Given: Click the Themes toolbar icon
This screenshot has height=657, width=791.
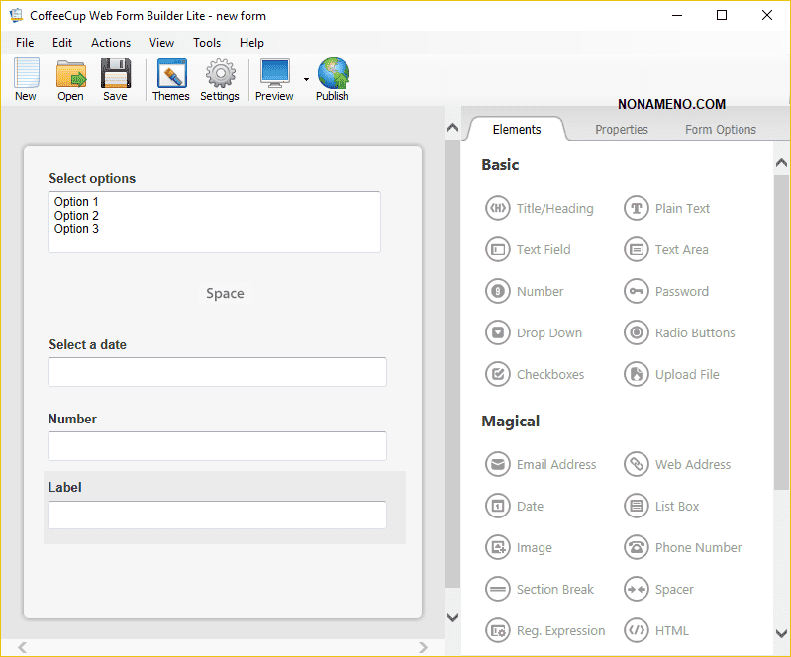Looking at the screenshot, I should pyautogui.click(x=171, y=79).
